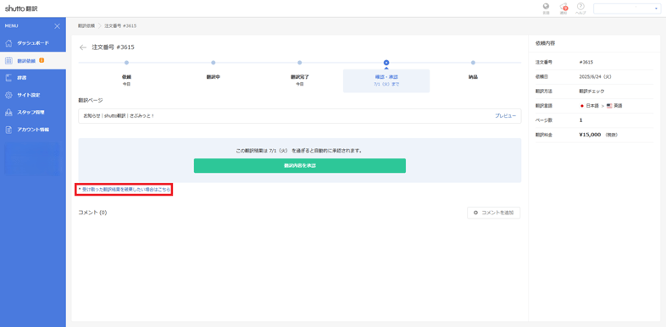Click the 依頼 step dot on the progress line
Screen dimensions: 666x327
click(x=126, y=63)
